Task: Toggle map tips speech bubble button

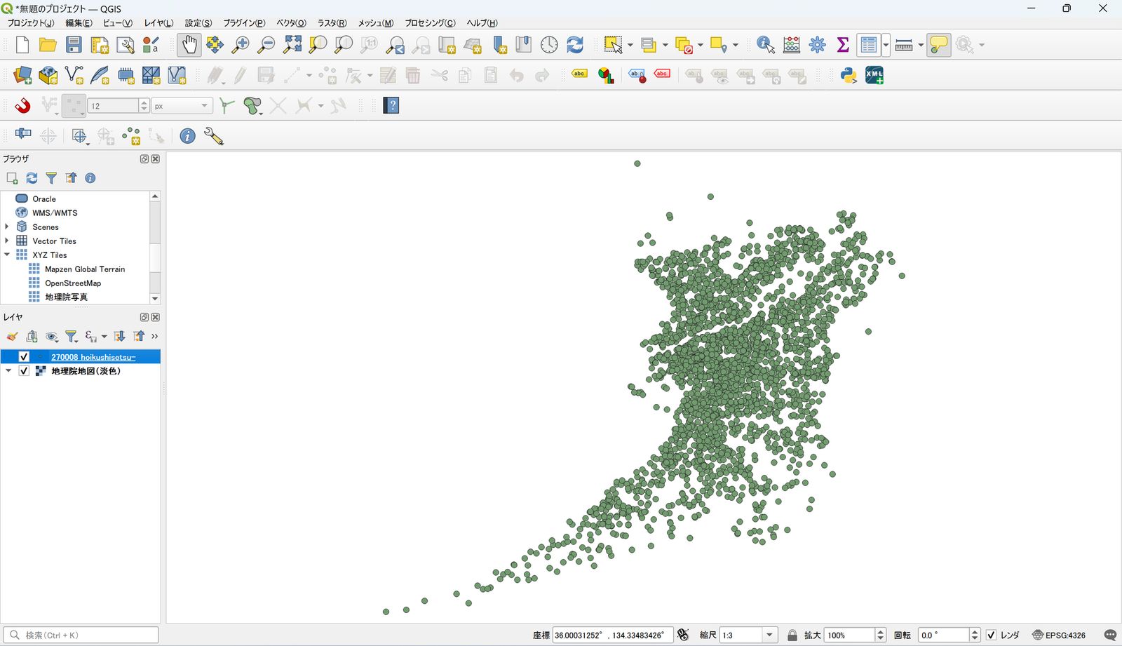Action: coord(938,45)
